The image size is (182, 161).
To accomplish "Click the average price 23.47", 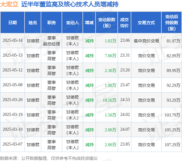I will [x=125, y=85].
